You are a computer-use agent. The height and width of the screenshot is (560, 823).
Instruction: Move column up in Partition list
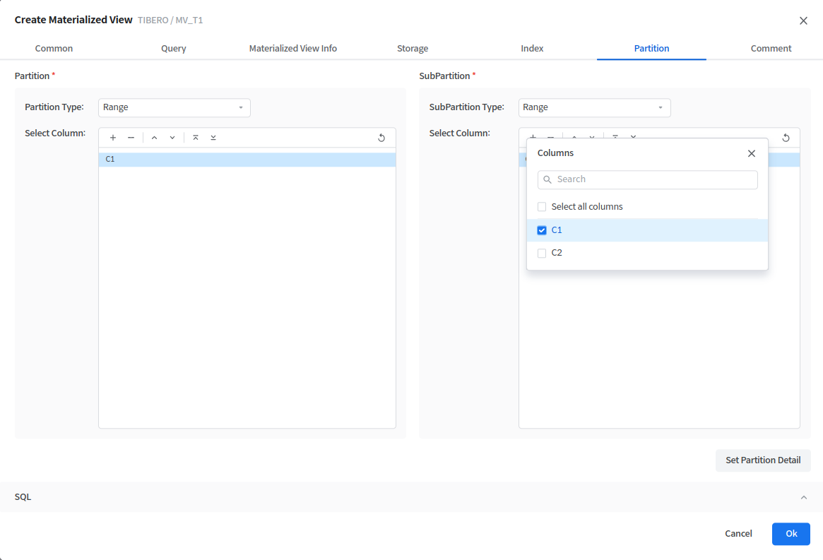pos(154,138)
